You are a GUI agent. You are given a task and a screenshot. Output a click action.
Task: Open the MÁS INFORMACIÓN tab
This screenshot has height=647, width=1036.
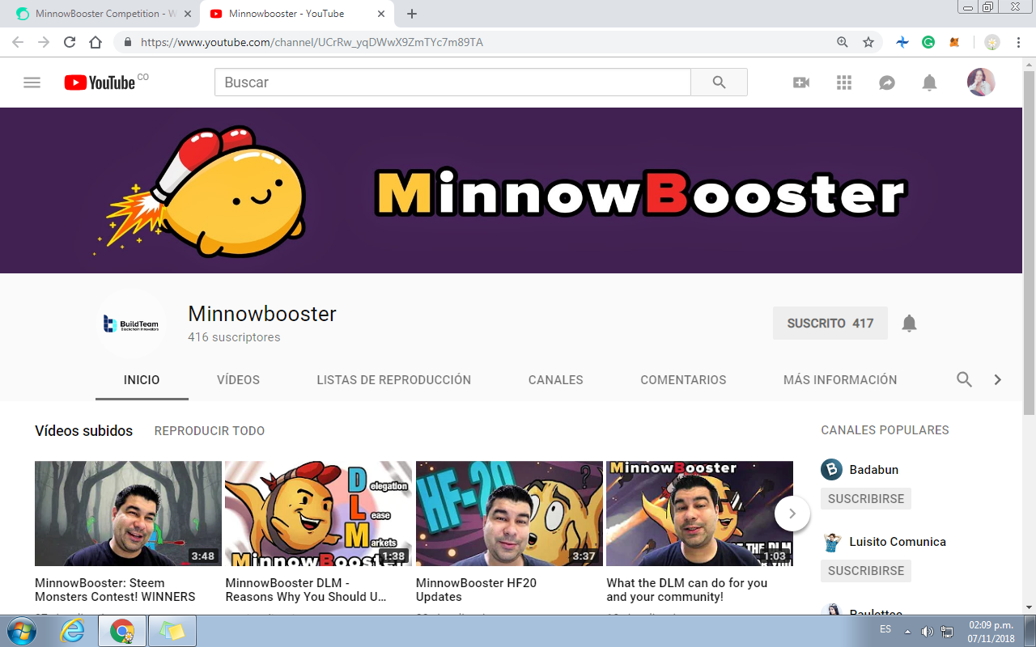[x=840, y=379]
